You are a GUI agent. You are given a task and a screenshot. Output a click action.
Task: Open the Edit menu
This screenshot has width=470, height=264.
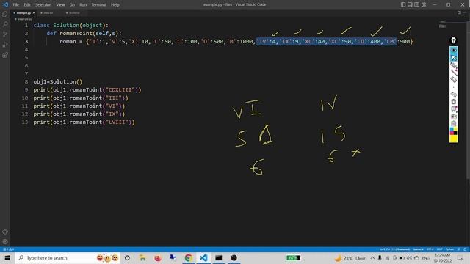(27, 5)
